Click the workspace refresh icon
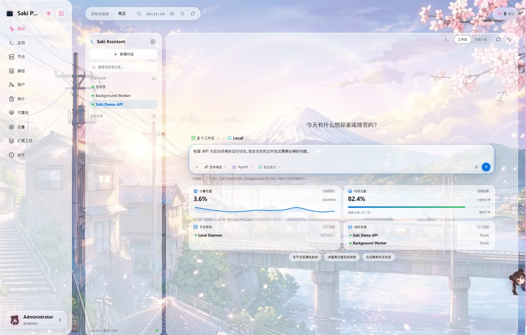Image resolution: width=527 pixels, height=335 pixels. click(x=498, y=39)
